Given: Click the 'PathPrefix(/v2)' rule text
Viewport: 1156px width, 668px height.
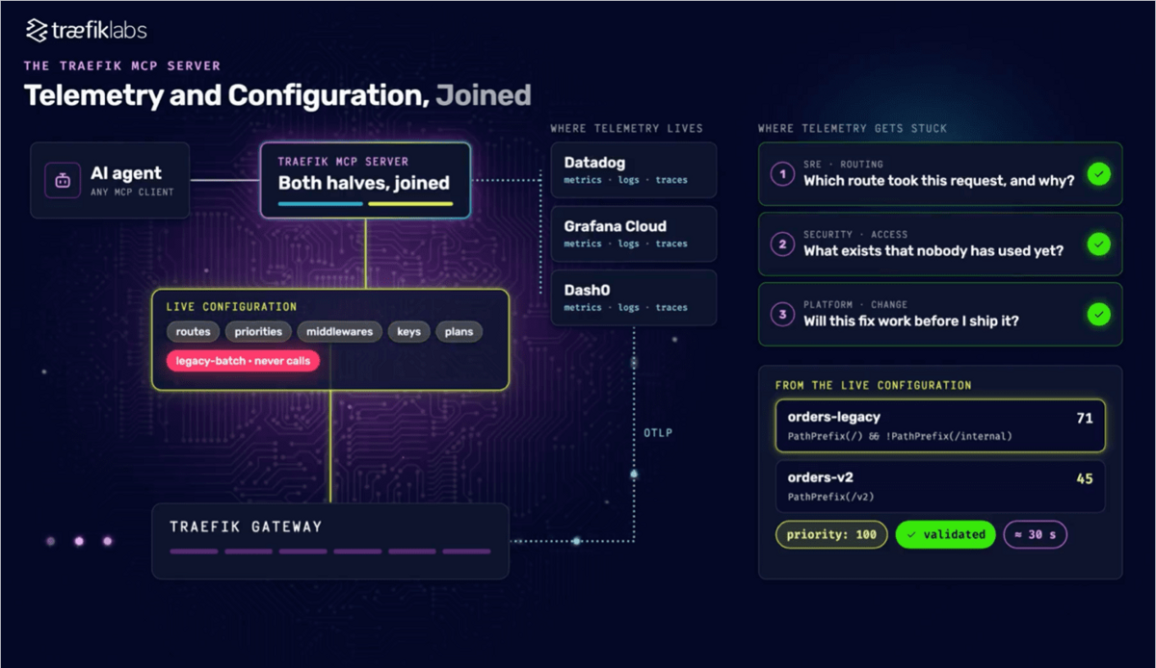Looking at the screenshot, I should pos(831,497).
